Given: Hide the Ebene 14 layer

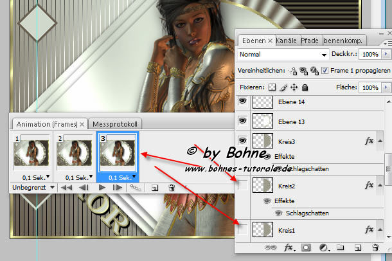Looking at the screenshot, I should (243, 101).
